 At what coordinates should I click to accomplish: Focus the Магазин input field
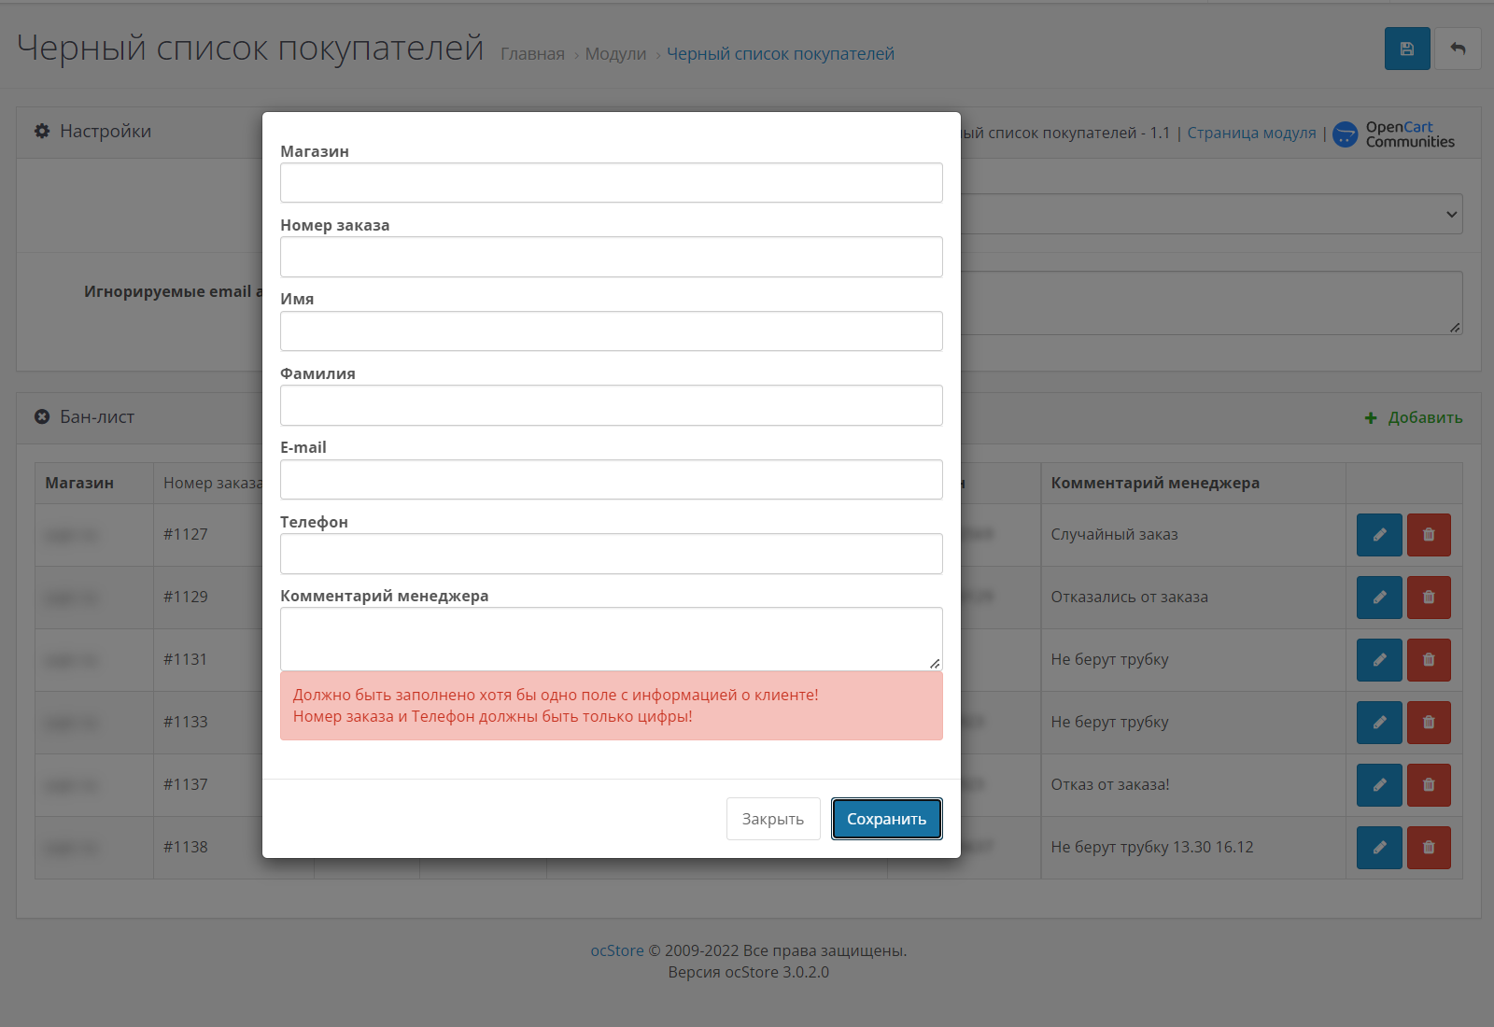tap(612, 183)
